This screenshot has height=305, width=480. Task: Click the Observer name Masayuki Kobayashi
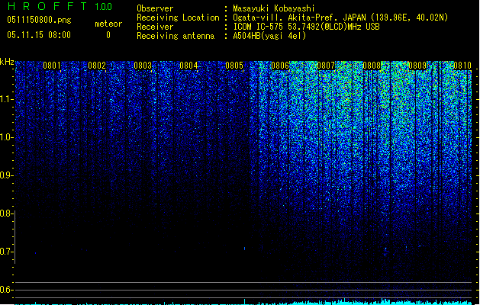[x=274, y=8]
